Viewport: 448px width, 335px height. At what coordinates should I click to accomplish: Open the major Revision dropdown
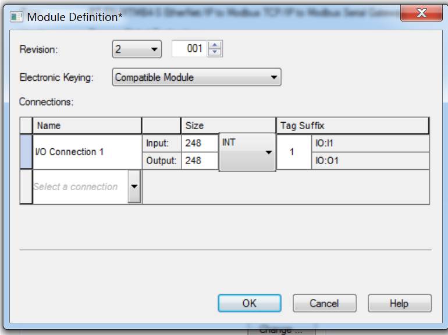pyautogui.click(x=137, y=49)
